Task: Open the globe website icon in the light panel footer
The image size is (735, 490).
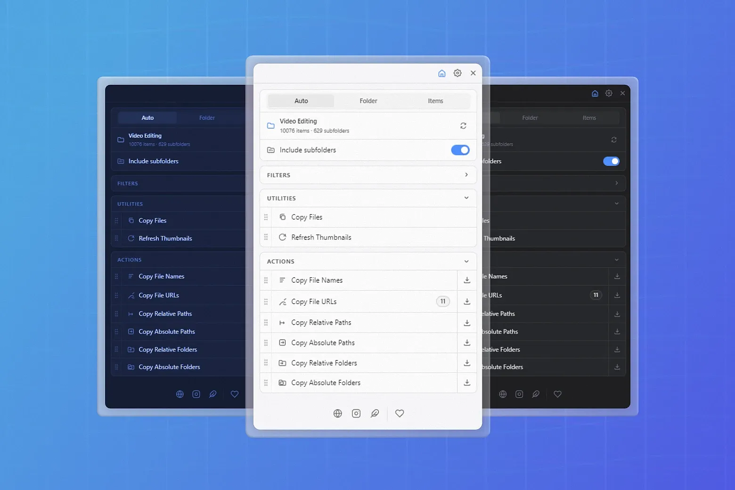Action: tap(337, 413)
